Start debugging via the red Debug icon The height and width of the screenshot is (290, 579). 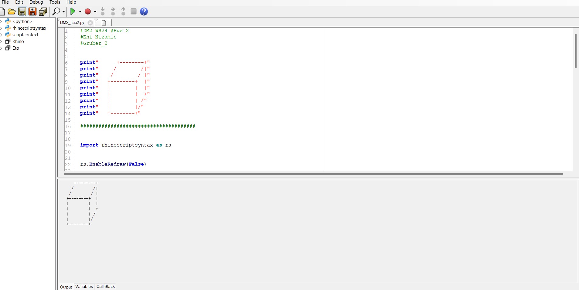(88, 12)
